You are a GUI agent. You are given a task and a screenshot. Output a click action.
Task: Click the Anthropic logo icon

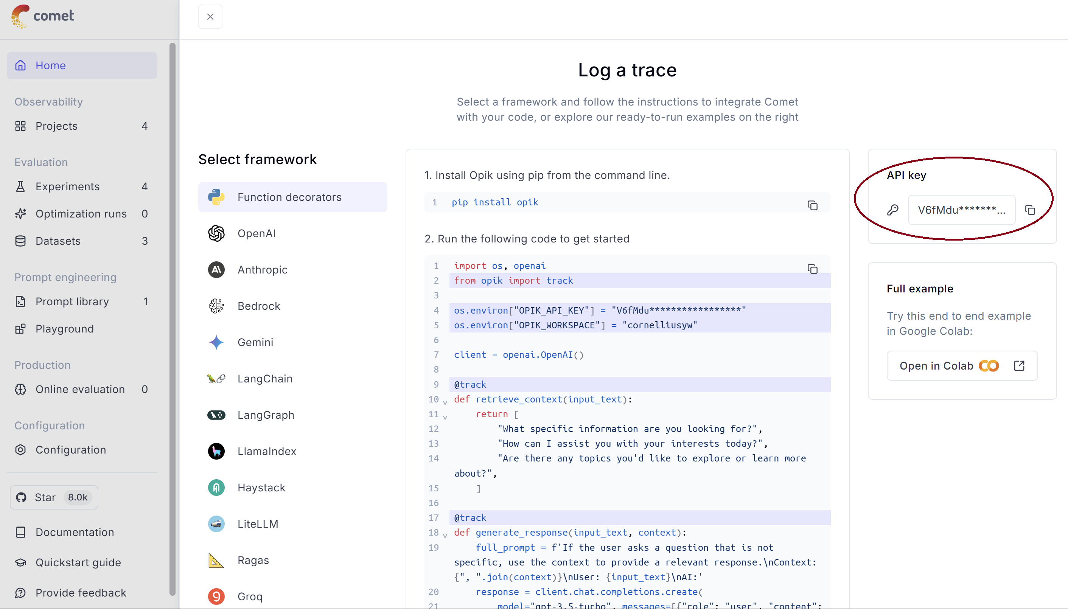click(x=216, y=270)
